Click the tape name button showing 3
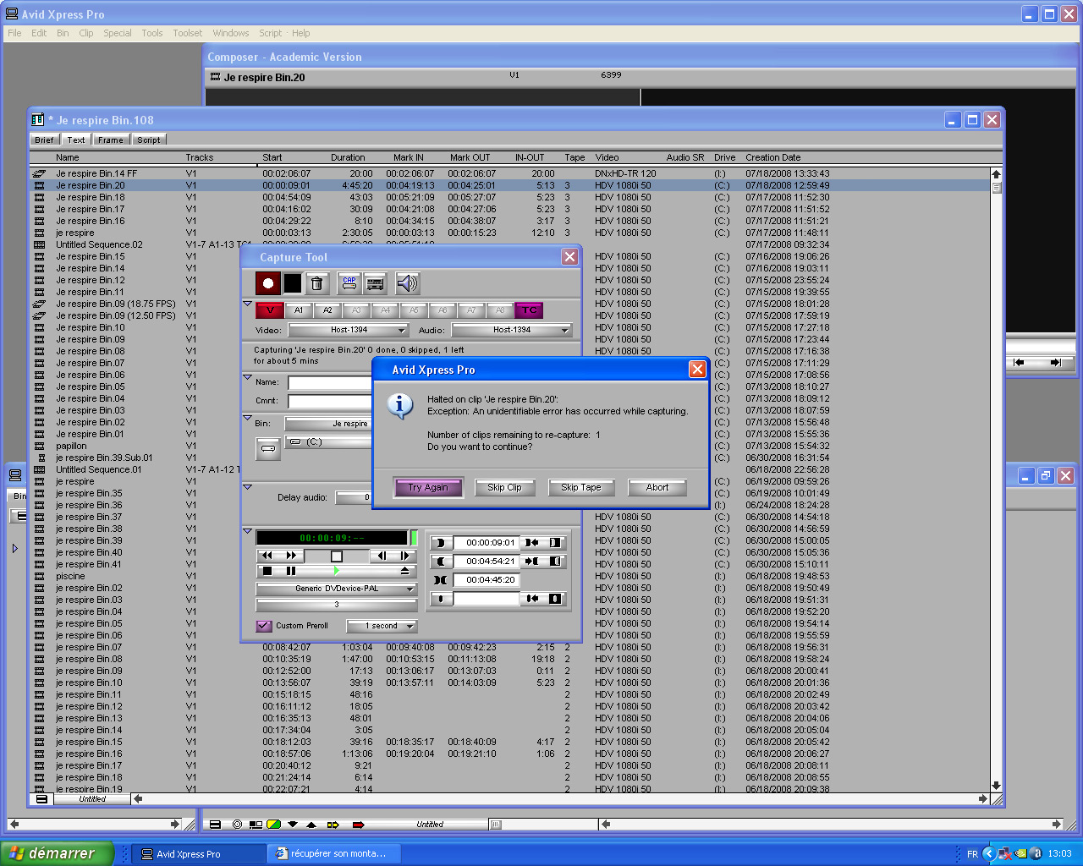 pyautogui.click(x=337, y=605)
